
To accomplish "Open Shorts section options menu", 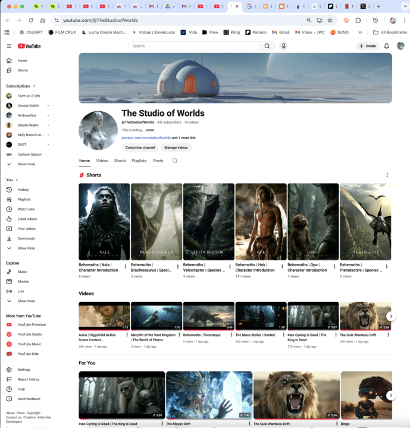I will click(387, 175).
